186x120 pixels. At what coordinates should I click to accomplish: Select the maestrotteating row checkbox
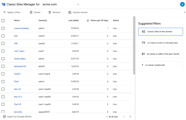3,28
